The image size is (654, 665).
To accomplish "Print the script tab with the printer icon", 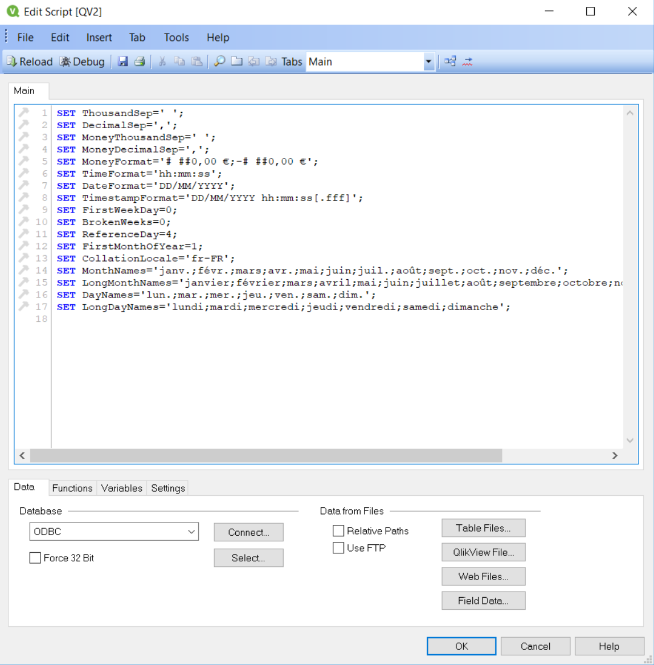I will pyautogui.click(x=140, y=62).
